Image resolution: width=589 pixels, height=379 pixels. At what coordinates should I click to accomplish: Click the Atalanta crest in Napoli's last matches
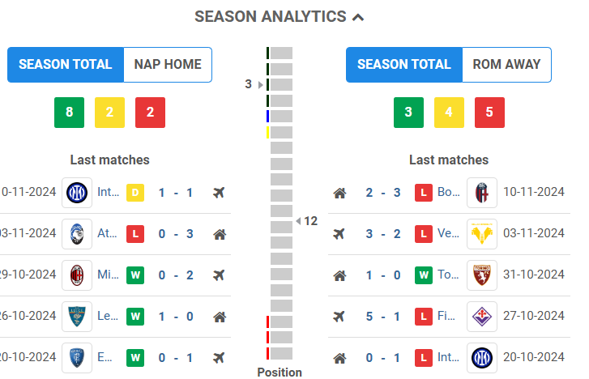pos(77,235)
